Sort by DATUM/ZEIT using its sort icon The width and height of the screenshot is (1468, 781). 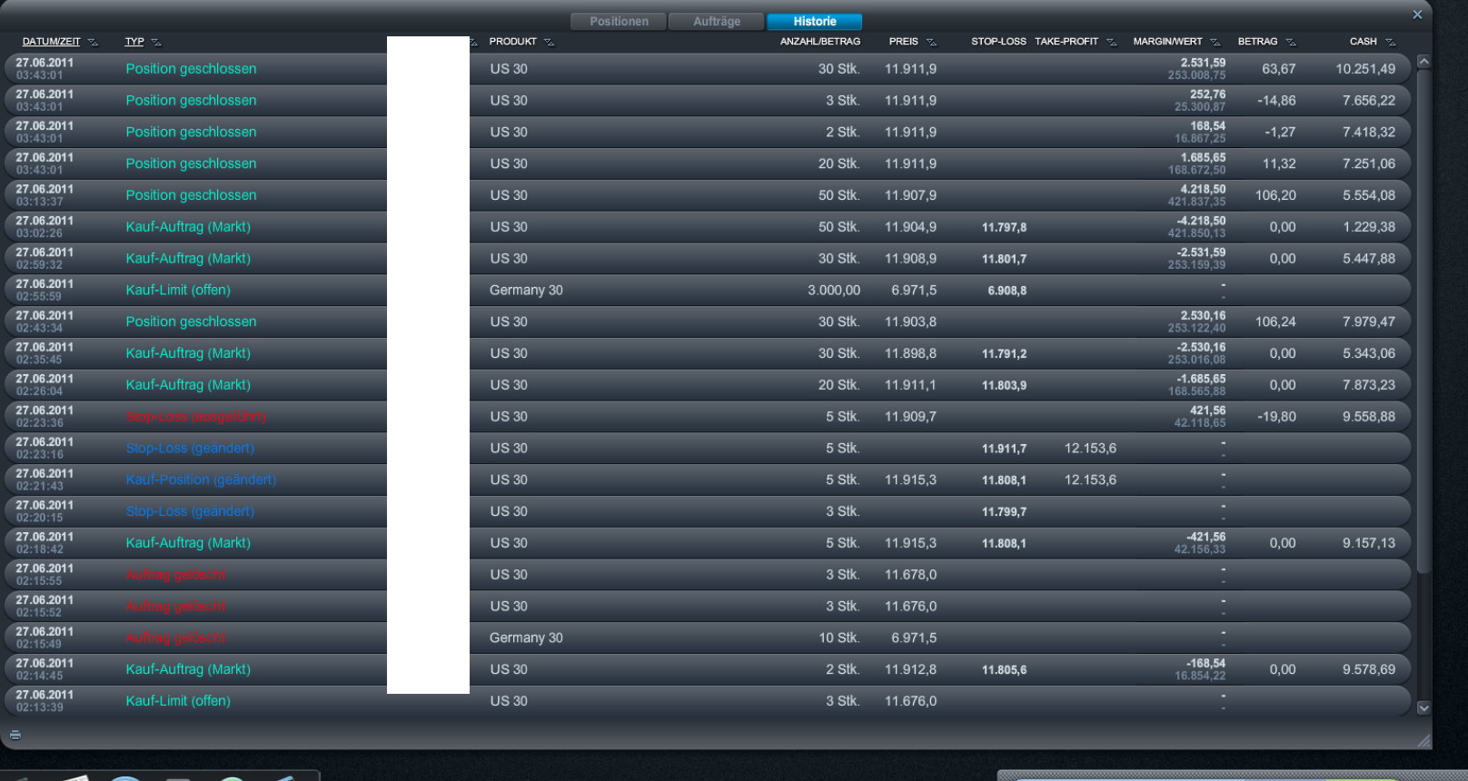(93, 42)
